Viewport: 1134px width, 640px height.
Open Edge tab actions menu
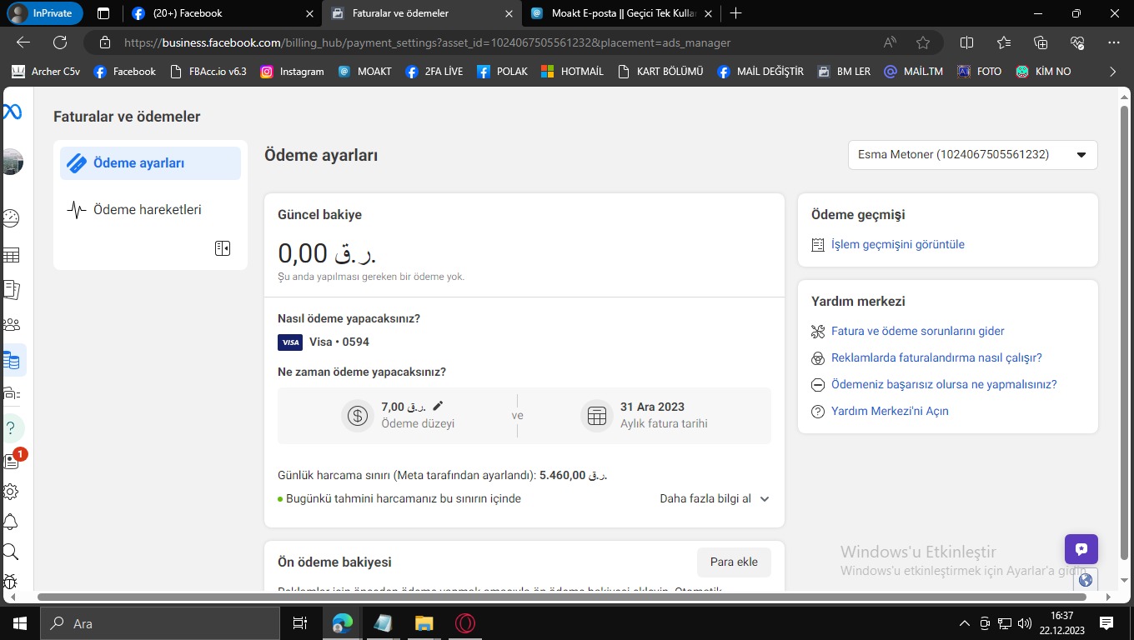[103, 13]
